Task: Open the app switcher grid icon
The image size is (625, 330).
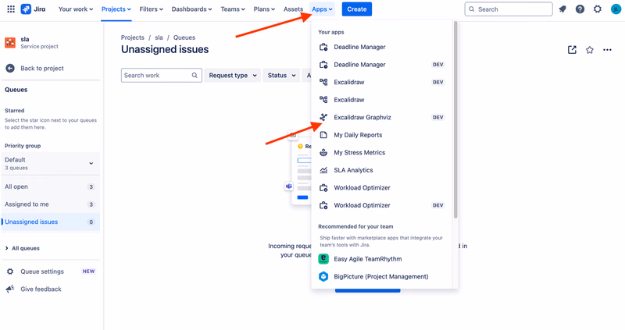Action: click(11, 9)
